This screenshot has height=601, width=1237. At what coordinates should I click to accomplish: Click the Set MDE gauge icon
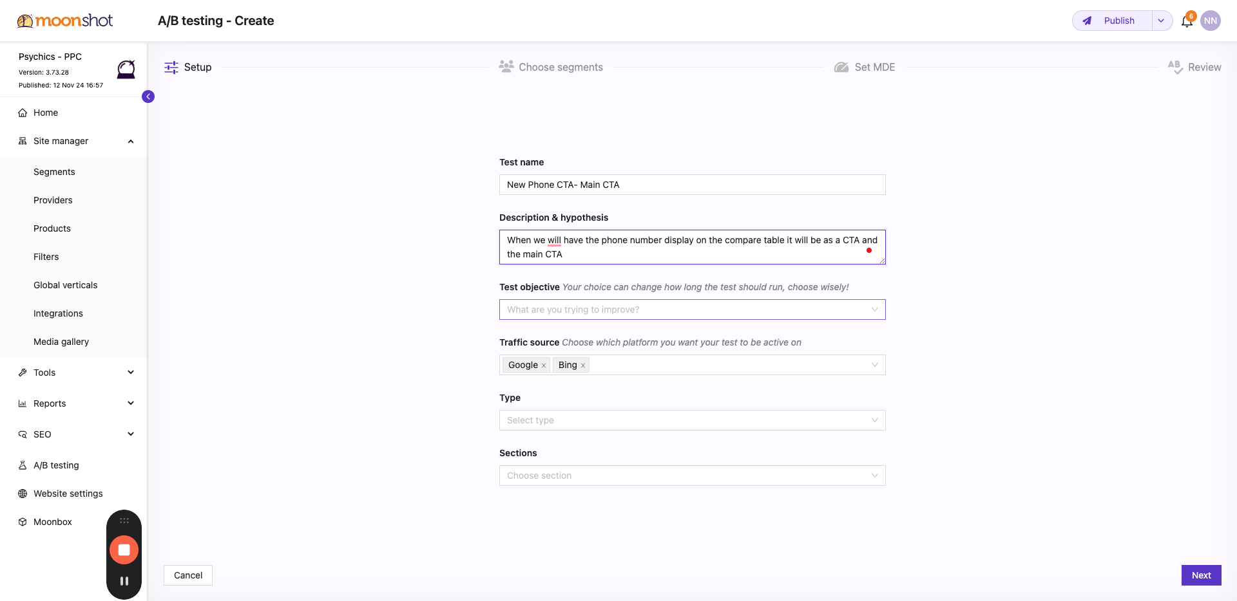click(x=841, y=67)
